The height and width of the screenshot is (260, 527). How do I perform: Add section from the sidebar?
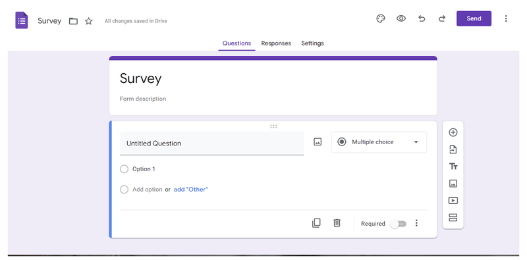point(453,217)
